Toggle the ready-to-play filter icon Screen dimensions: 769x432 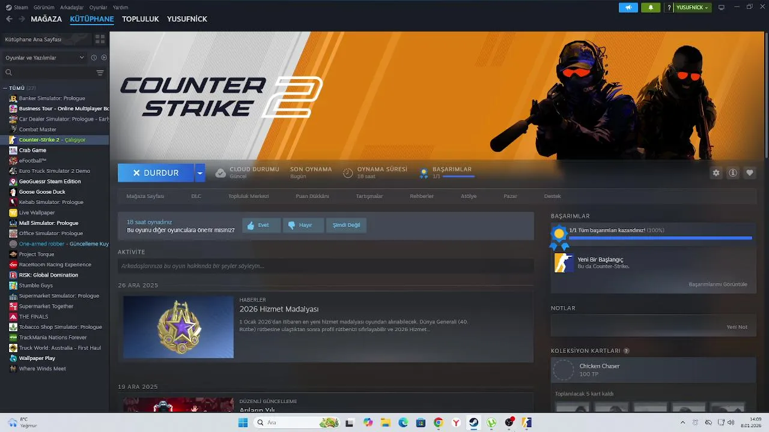(x=104, y=58)
